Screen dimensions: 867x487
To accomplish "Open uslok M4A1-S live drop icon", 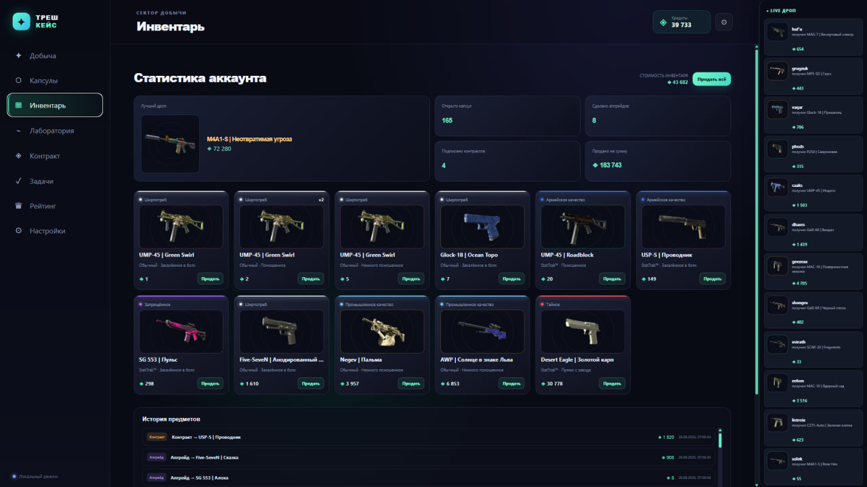I will 777,461.
